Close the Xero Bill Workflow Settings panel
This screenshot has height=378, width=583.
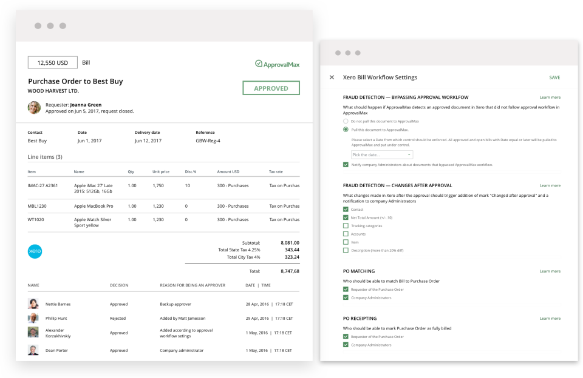coord(333,78)
